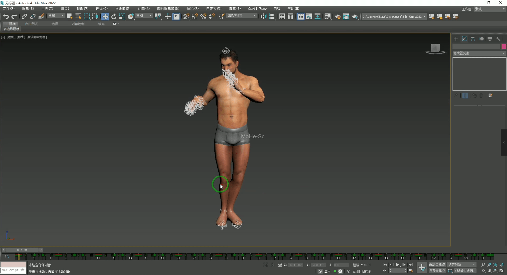Click the 设置关键点 Set Key button
The image size is (507, 275).
[437, 271]
